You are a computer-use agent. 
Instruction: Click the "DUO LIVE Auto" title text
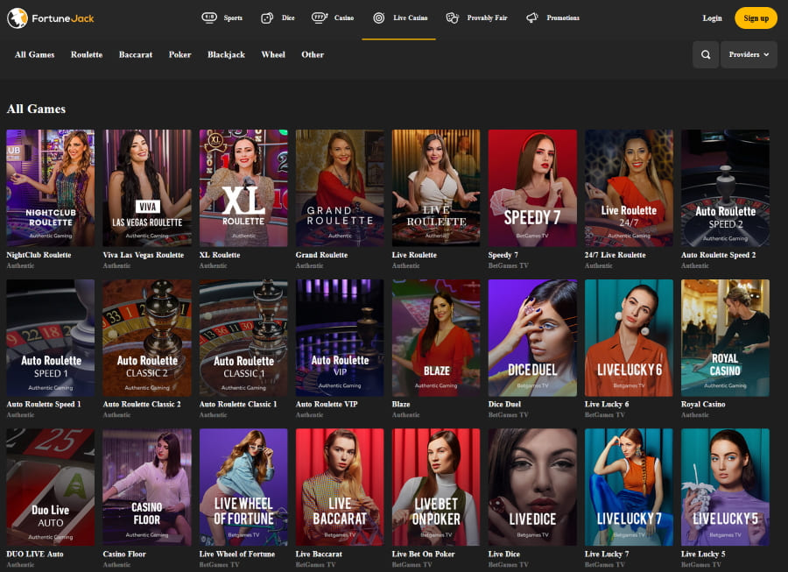(35, 554)
